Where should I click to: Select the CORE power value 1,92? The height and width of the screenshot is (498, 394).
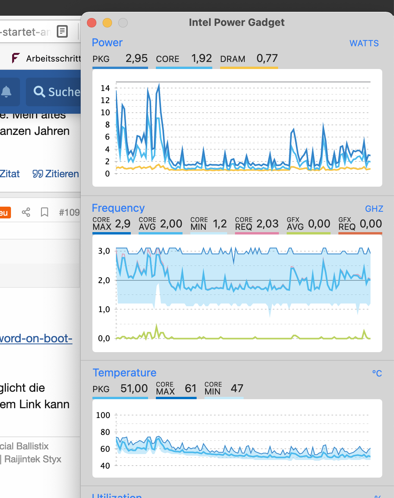pos(202,58)
